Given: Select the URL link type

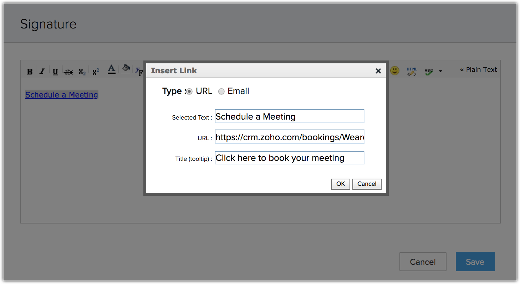Looking at the screenshot, I should click(x=189, y=91).
